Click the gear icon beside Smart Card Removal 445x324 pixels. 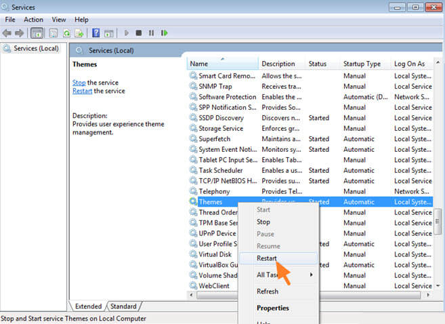click(193, 75)
